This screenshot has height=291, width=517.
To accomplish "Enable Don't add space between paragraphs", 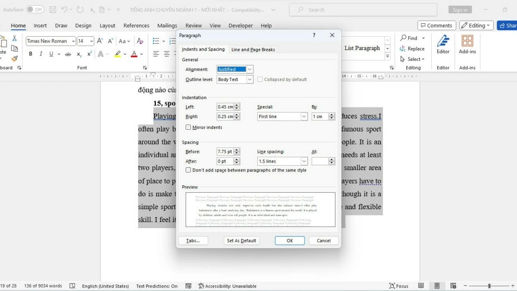I will coord(188,170).
